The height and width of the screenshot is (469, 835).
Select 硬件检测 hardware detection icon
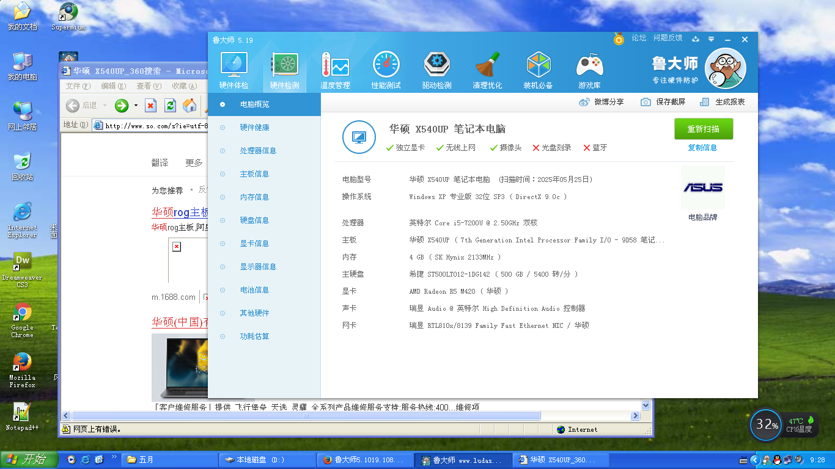[284, 65]
